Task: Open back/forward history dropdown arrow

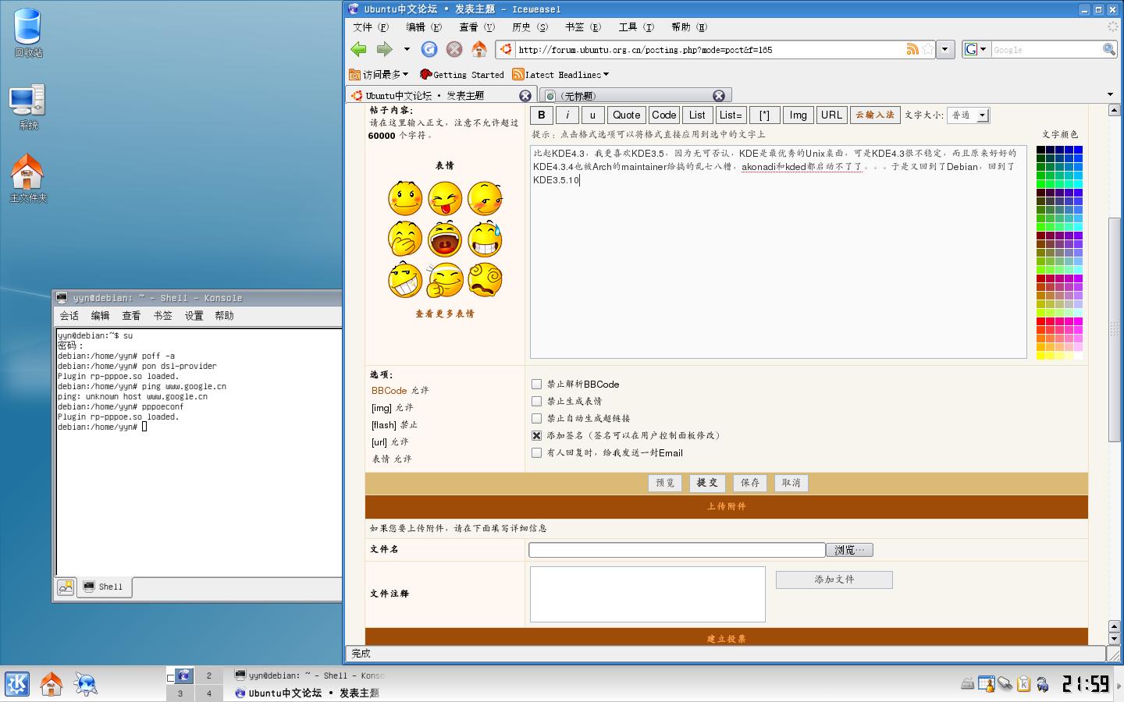Action: 407,49
